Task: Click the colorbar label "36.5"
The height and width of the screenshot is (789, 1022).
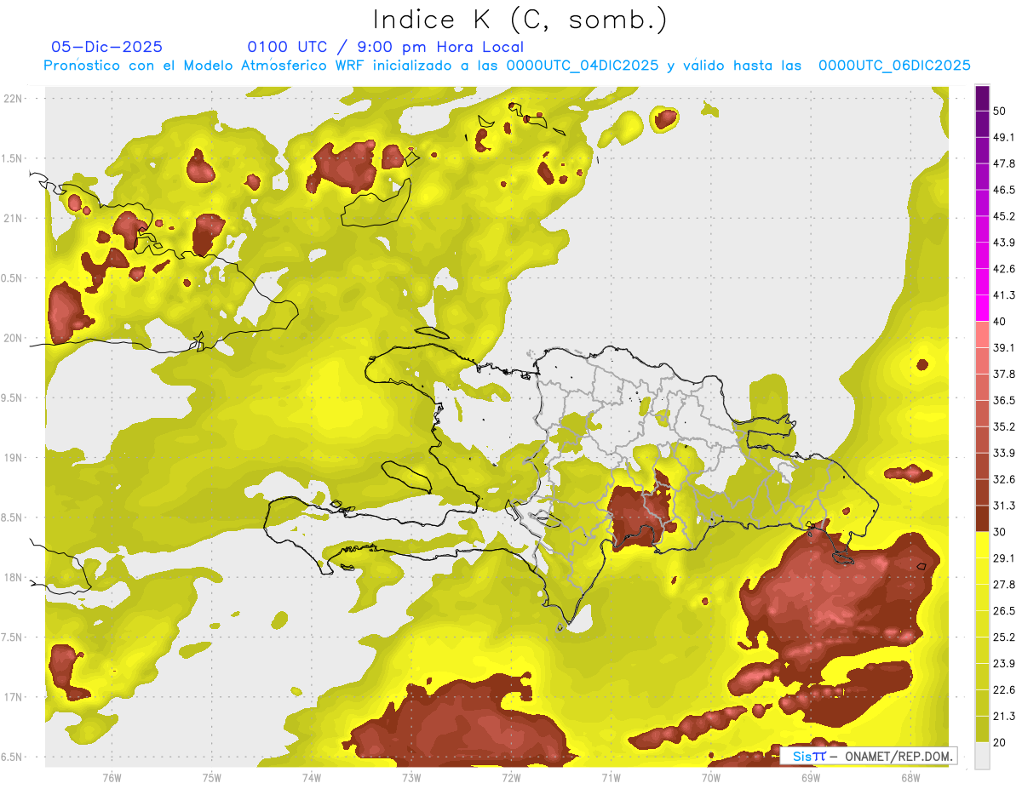Action: click(1004, 400)
